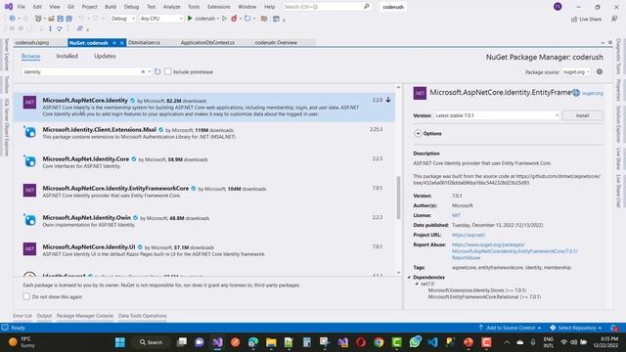Screen dimensions: 626x352
Task: Open the Server Explorer side panel tab
Action: (7, 55)
